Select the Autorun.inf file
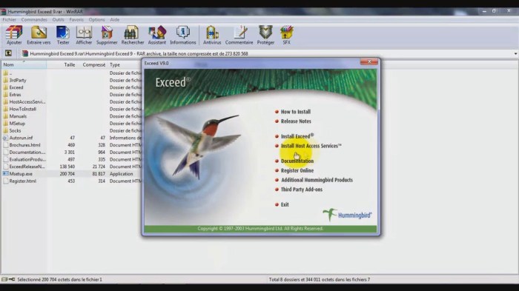519x291 pixels. (21, 138)
